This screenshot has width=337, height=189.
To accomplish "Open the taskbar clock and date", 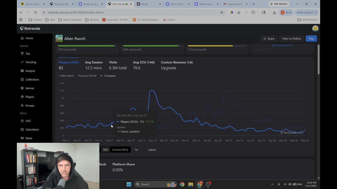I will 311,184.
